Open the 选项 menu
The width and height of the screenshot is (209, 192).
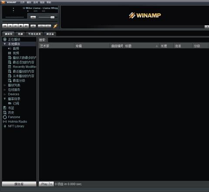pos(36,2)
